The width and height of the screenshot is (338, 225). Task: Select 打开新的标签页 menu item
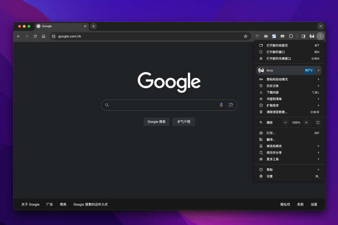point(289,46)
